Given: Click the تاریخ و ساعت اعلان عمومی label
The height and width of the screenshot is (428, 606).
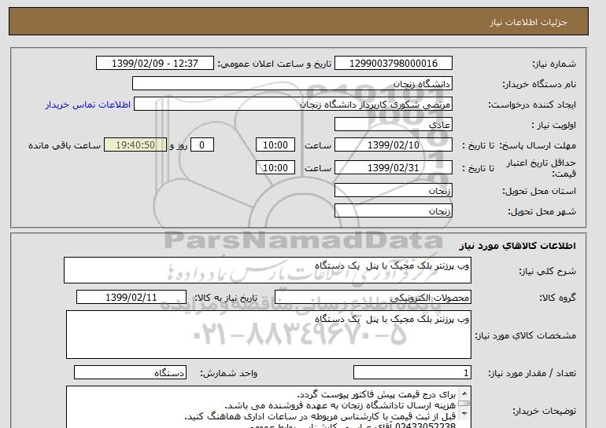Looking at the screenshot, I should tap(275, 64).
